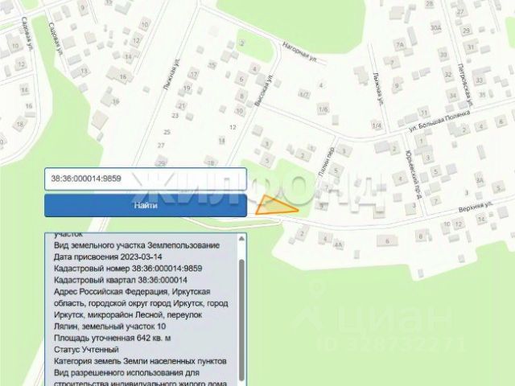Click 'Кадастровый номер 38:36:000014:9859' text line
Screen dimensions: 515x386
point(128,269)
